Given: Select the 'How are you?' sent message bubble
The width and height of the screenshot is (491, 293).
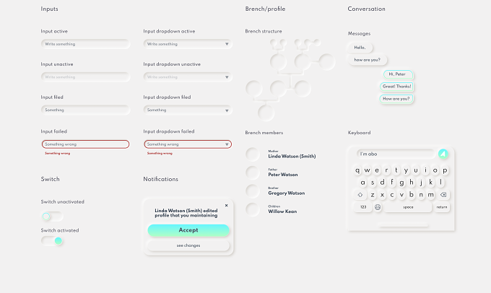Looking at the screenshot, I should coord(396,99).
